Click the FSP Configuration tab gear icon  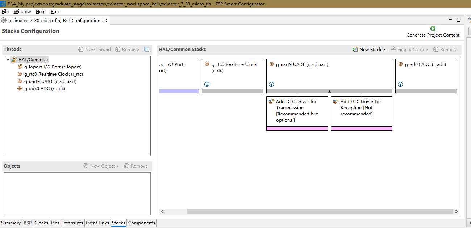[x=4, y=20]
